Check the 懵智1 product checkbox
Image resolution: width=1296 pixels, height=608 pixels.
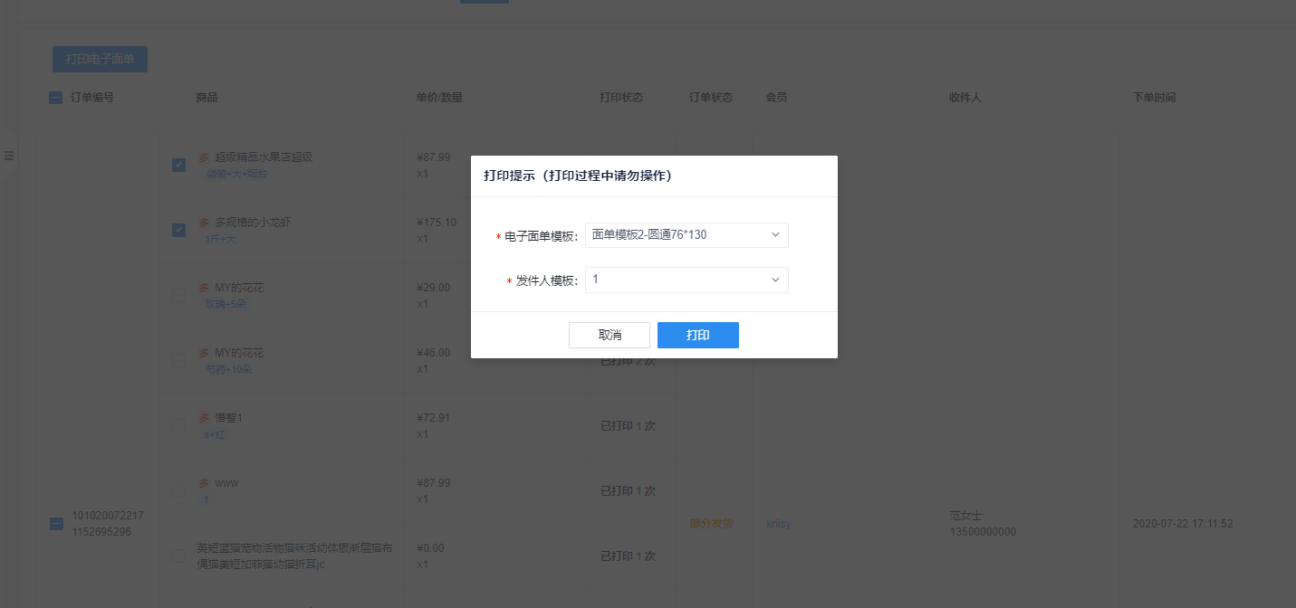click(x=179, y=425)
